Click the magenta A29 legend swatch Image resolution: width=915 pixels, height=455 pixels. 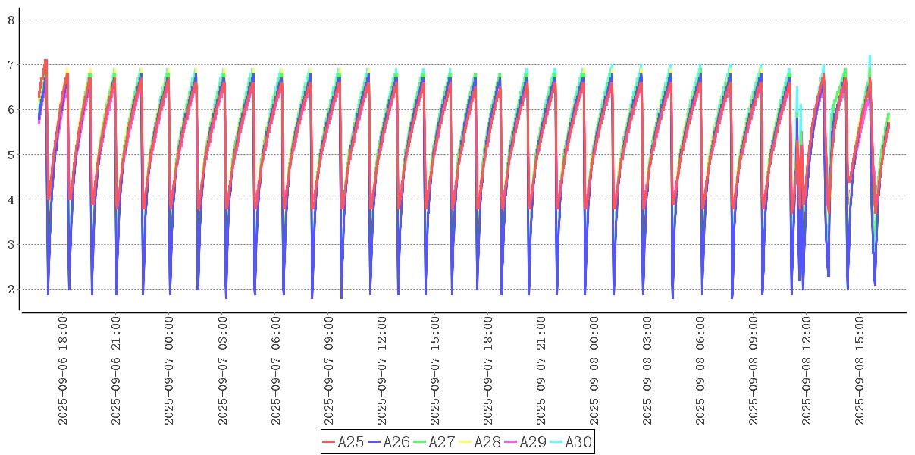coord(511,442)
